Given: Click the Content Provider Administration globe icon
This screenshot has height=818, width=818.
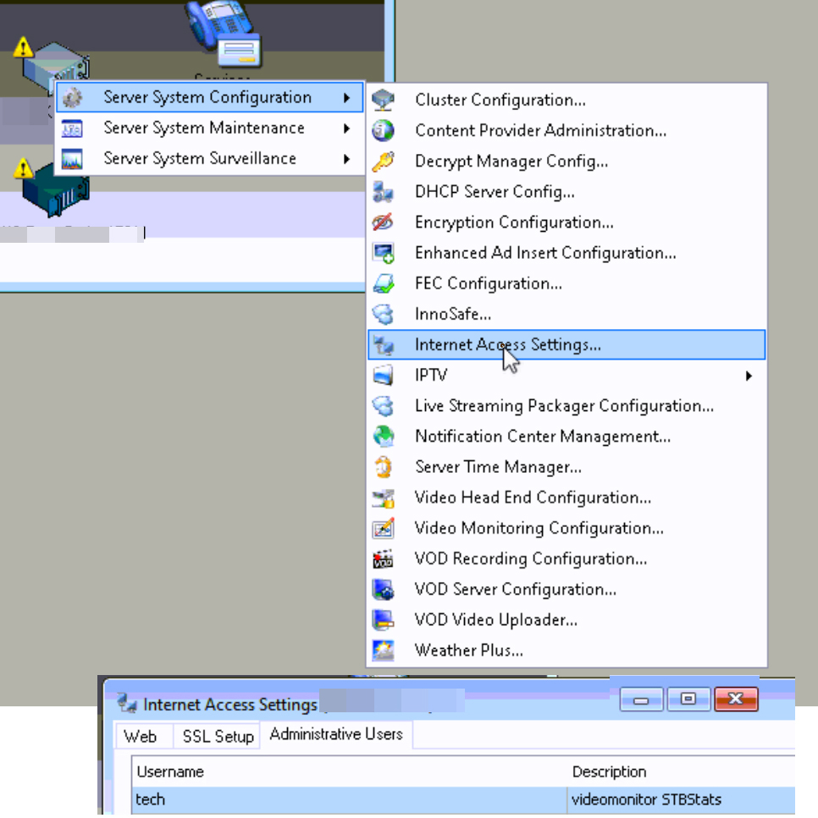Looking at the screenshot, I should click(x=384, y=131).
